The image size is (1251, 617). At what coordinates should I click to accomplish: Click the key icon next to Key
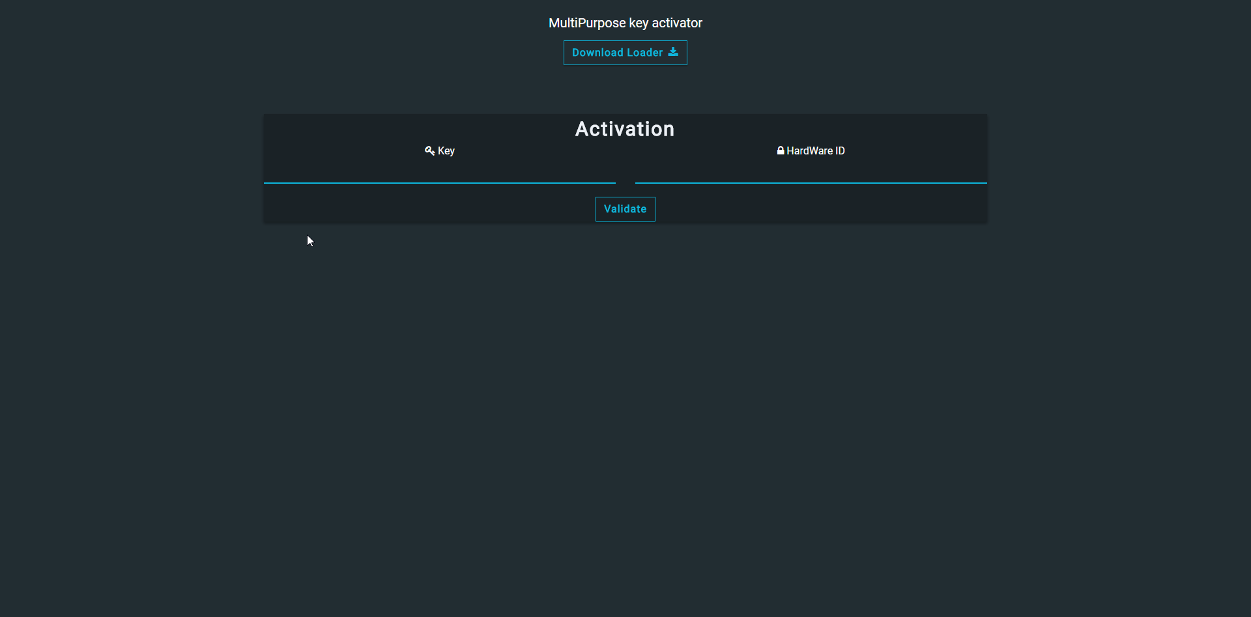coord(429,151)
